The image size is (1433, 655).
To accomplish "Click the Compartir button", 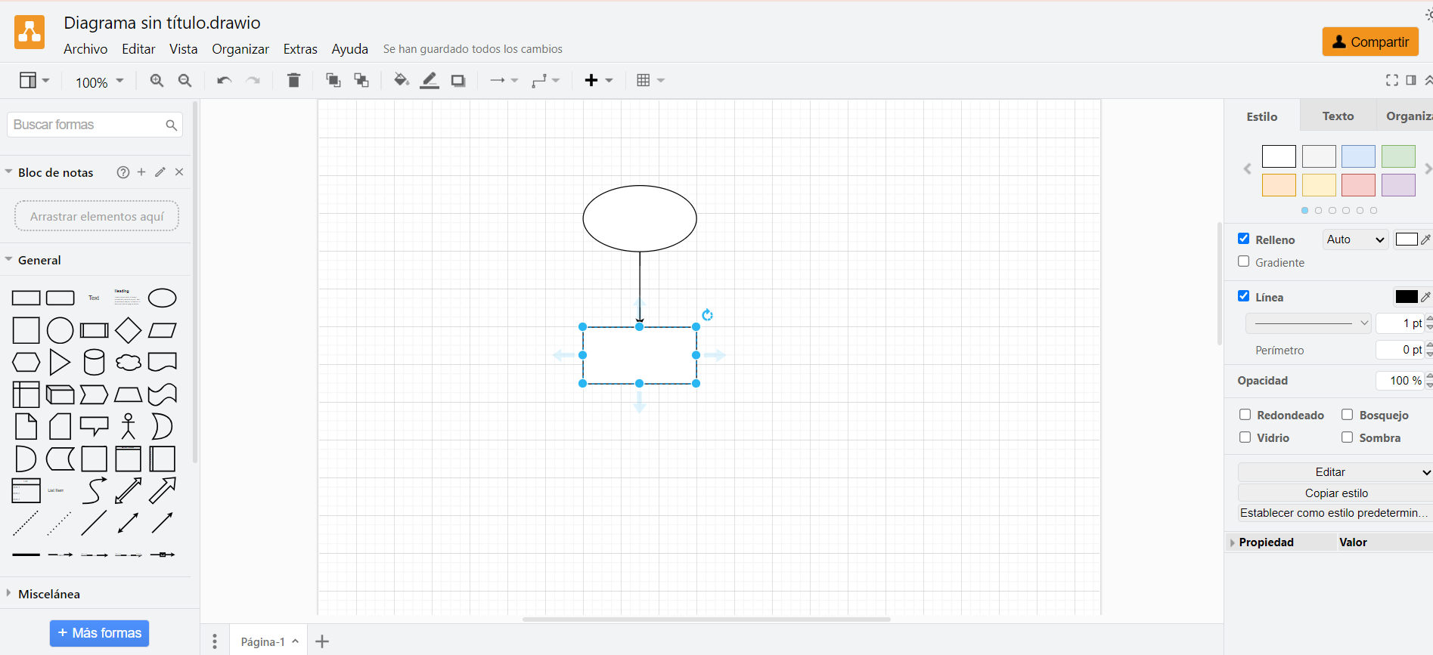I will point(1370,42).
